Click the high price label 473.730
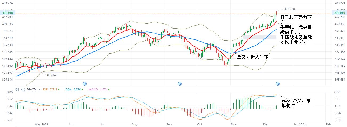This screenshot has height=127, width=347. tap(289, 9)
